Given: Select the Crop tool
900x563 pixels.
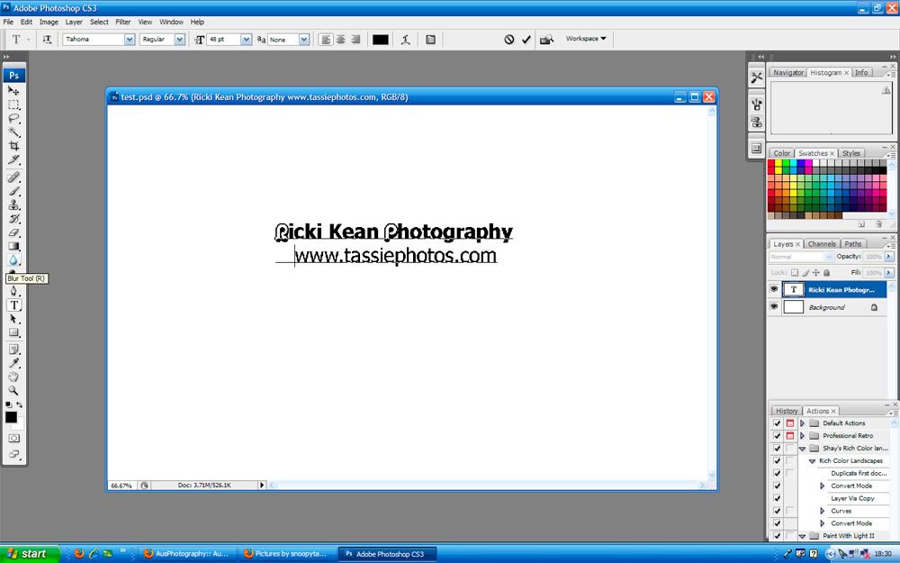Looking at the screenshot, I should 13,146.
